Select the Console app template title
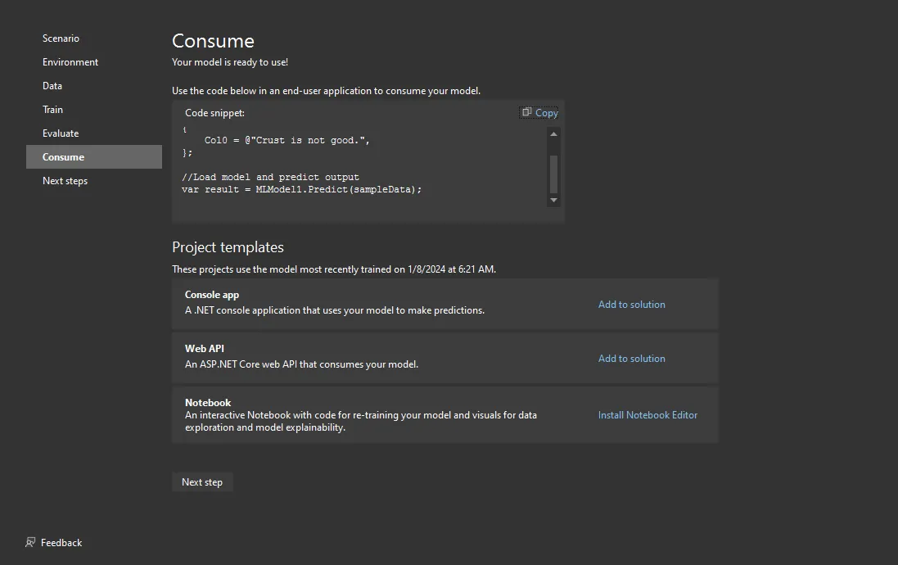 coord(212,295)
